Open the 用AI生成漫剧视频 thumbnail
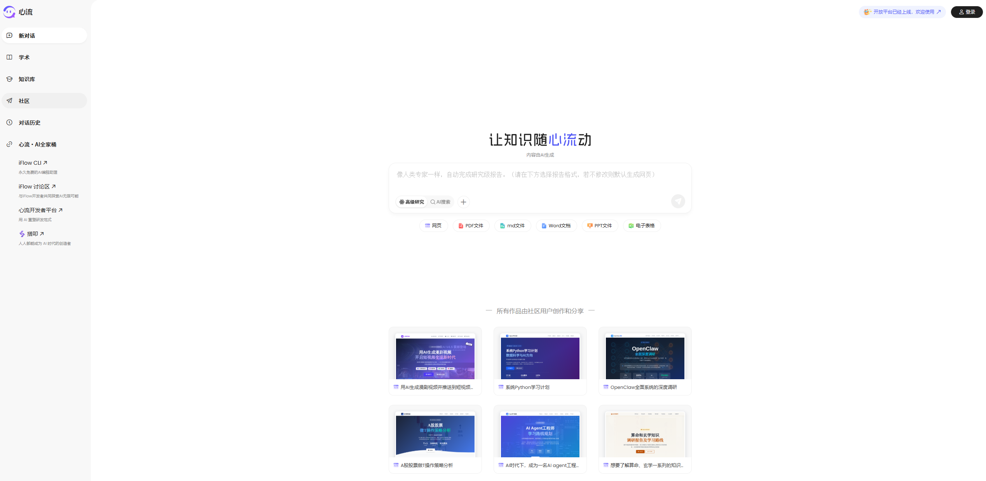 coord(435,356)
